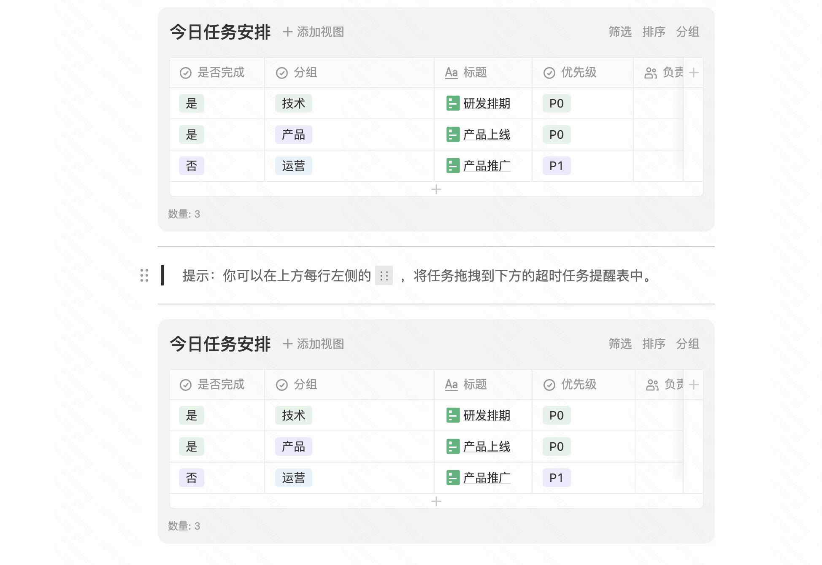This screenshot has width=822, height=565.
Task: Click the 否 completion tag in the bottom table
Action: point(191,478)
